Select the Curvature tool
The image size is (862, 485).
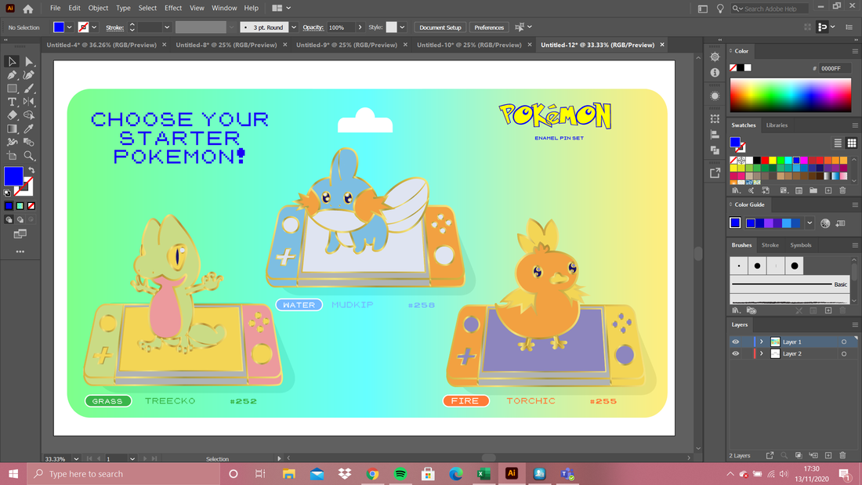(x=29, y=74)
